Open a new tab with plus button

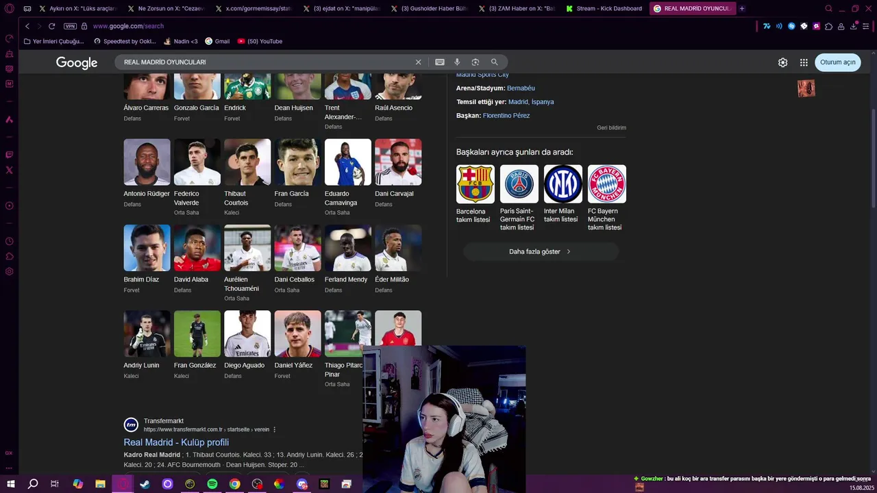click(742, 9)
